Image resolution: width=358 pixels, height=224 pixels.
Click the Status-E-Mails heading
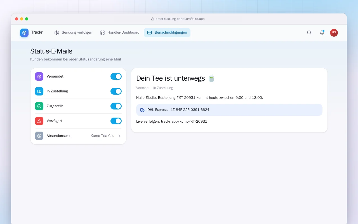coord(51,51)
